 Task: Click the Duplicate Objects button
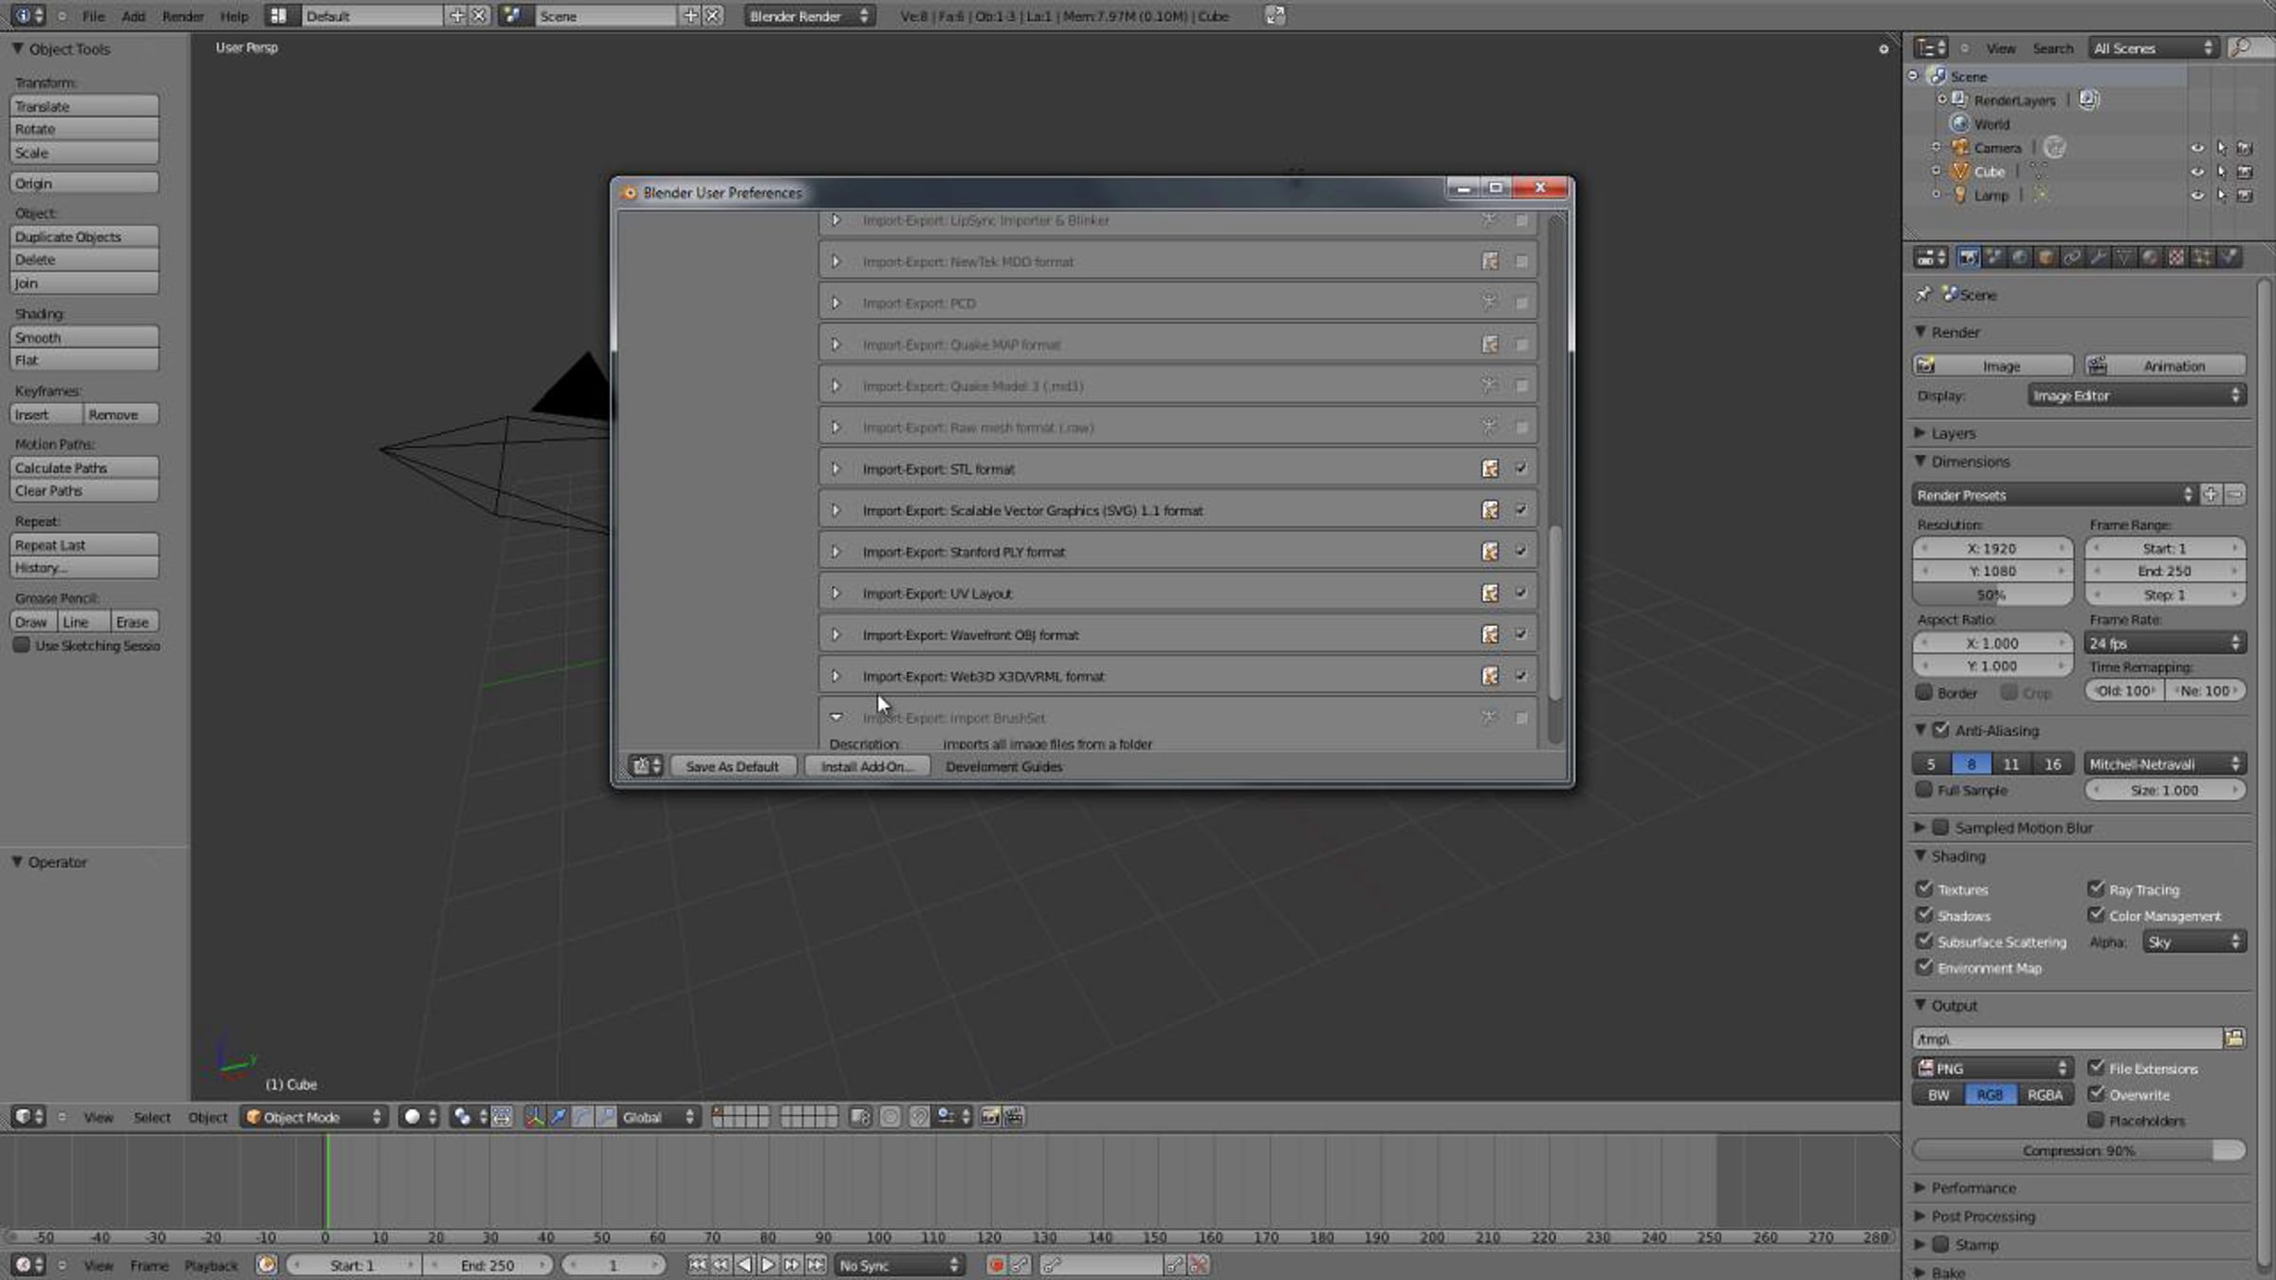coord(84,237)
